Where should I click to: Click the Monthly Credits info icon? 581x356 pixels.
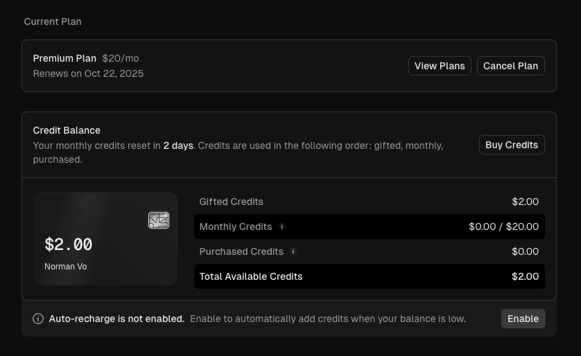(282, 226)
